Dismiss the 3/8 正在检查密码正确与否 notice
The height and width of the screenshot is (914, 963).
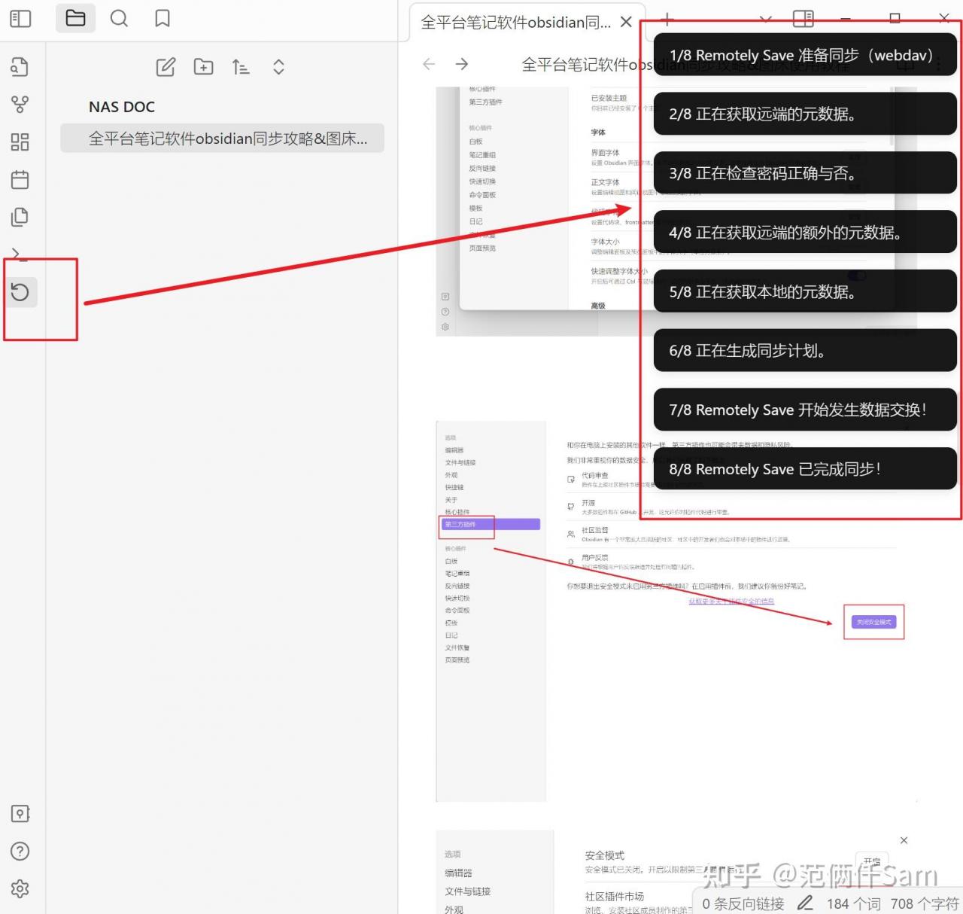(x=805, y=173)
